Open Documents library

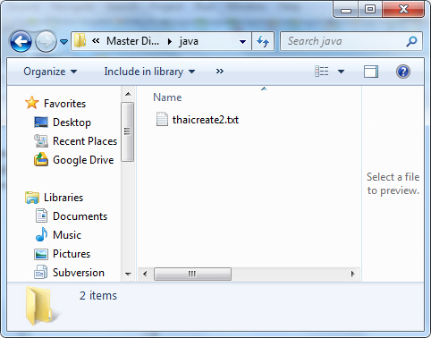80,216
